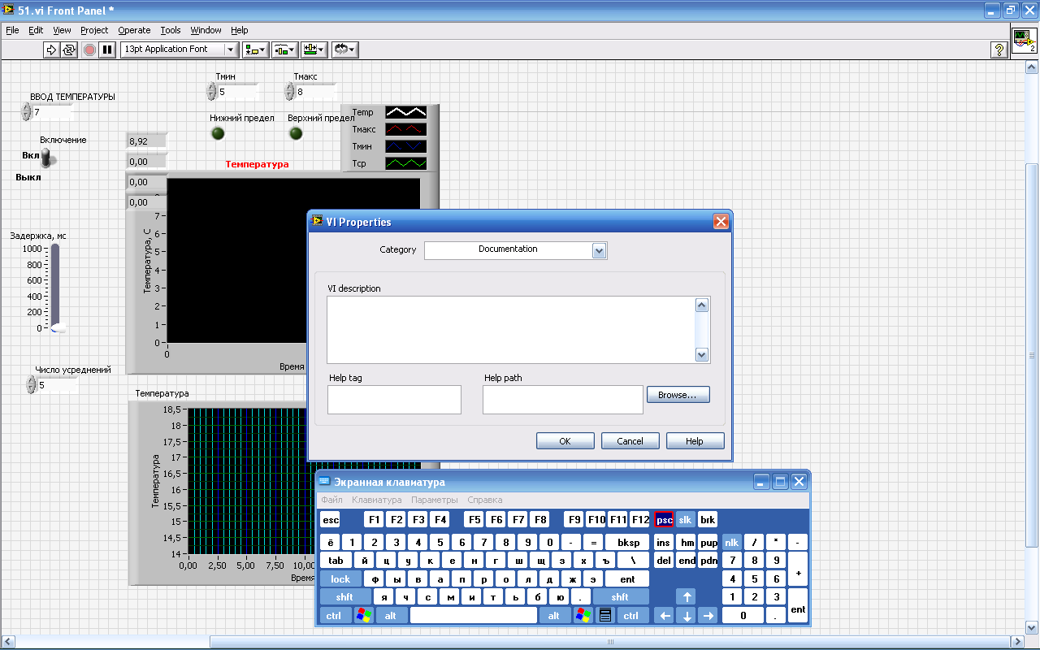
Task: Click VI description scroll up arrow
Action: pos(702,305)
